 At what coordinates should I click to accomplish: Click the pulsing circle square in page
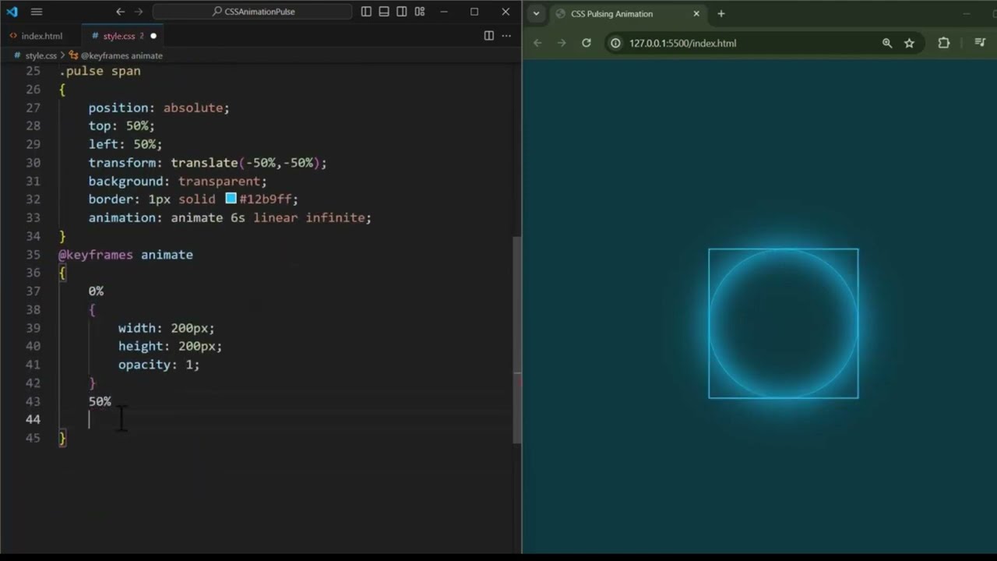(784, 323)
